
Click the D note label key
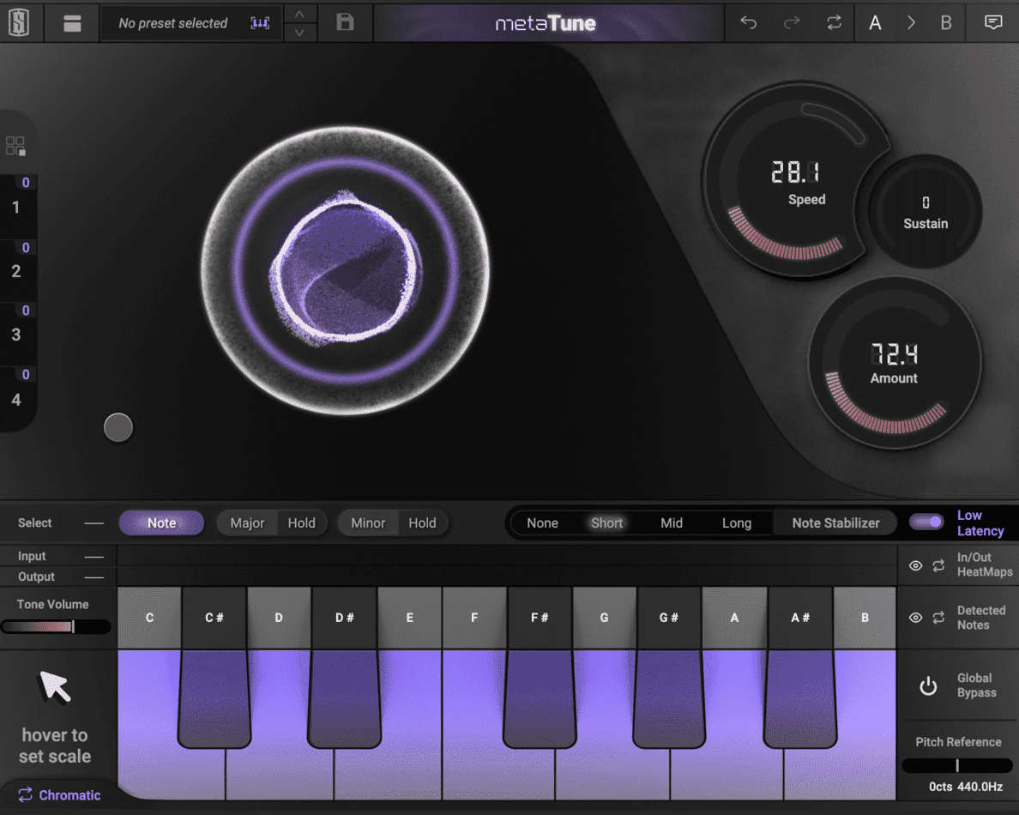pyautogui.click(x=279, y=618)
